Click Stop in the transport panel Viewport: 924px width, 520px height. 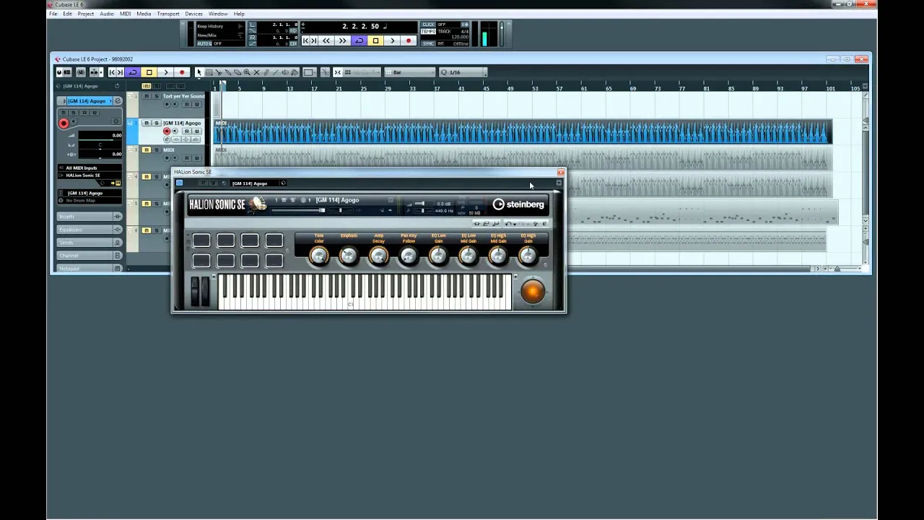(x=375, y=41)
